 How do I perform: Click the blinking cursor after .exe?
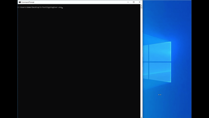click(x=62, y=8)
